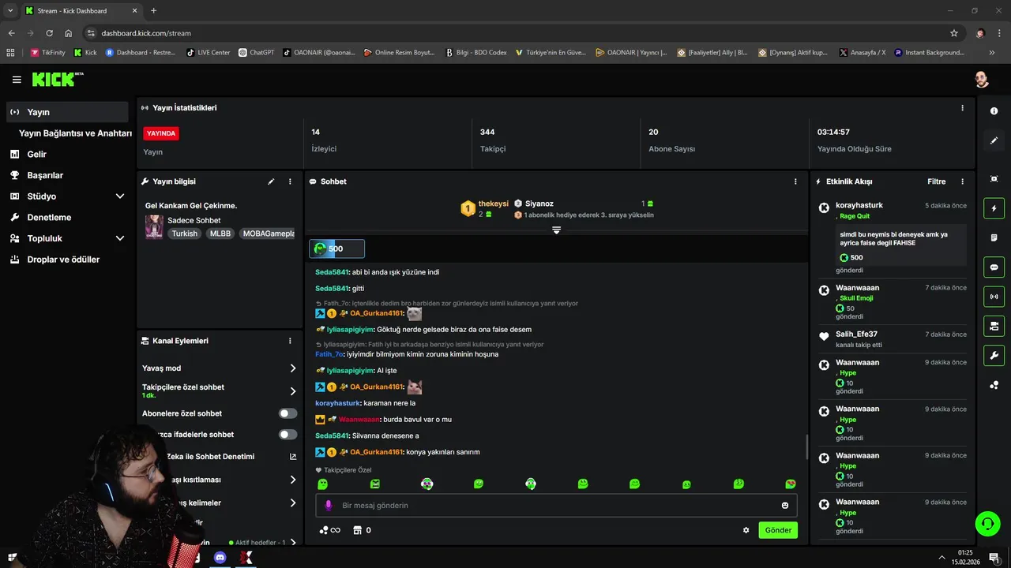Viewport: 1011px width, 568px height.
Task: Toggle the ifadelerle sohbet (emote-only) switch
Action: pos(288,435)
